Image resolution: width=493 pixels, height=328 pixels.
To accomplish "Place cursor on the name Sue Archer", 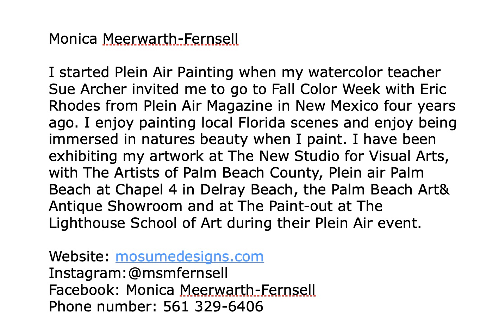I will coord(87,89).
